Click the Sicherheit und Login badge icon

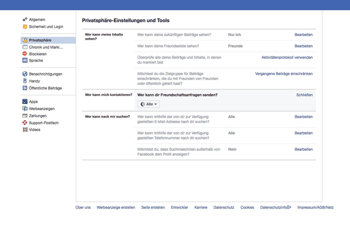25,27
